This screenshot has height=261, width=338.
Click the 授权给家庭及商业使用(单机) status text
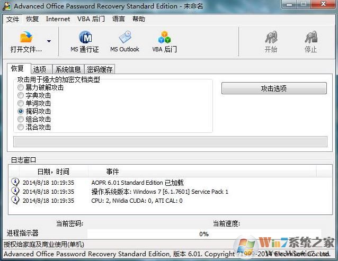click(44, 245)
